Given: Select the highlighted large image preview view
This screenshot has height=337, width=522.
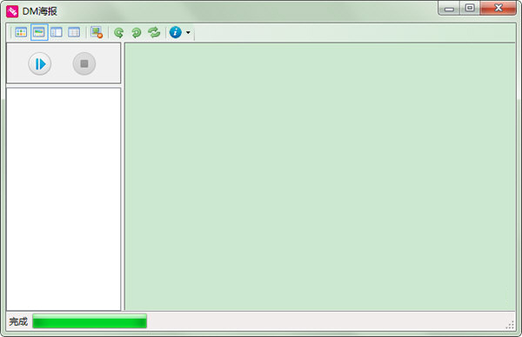Looking at the screenshot, I should [x=39, y=32].
